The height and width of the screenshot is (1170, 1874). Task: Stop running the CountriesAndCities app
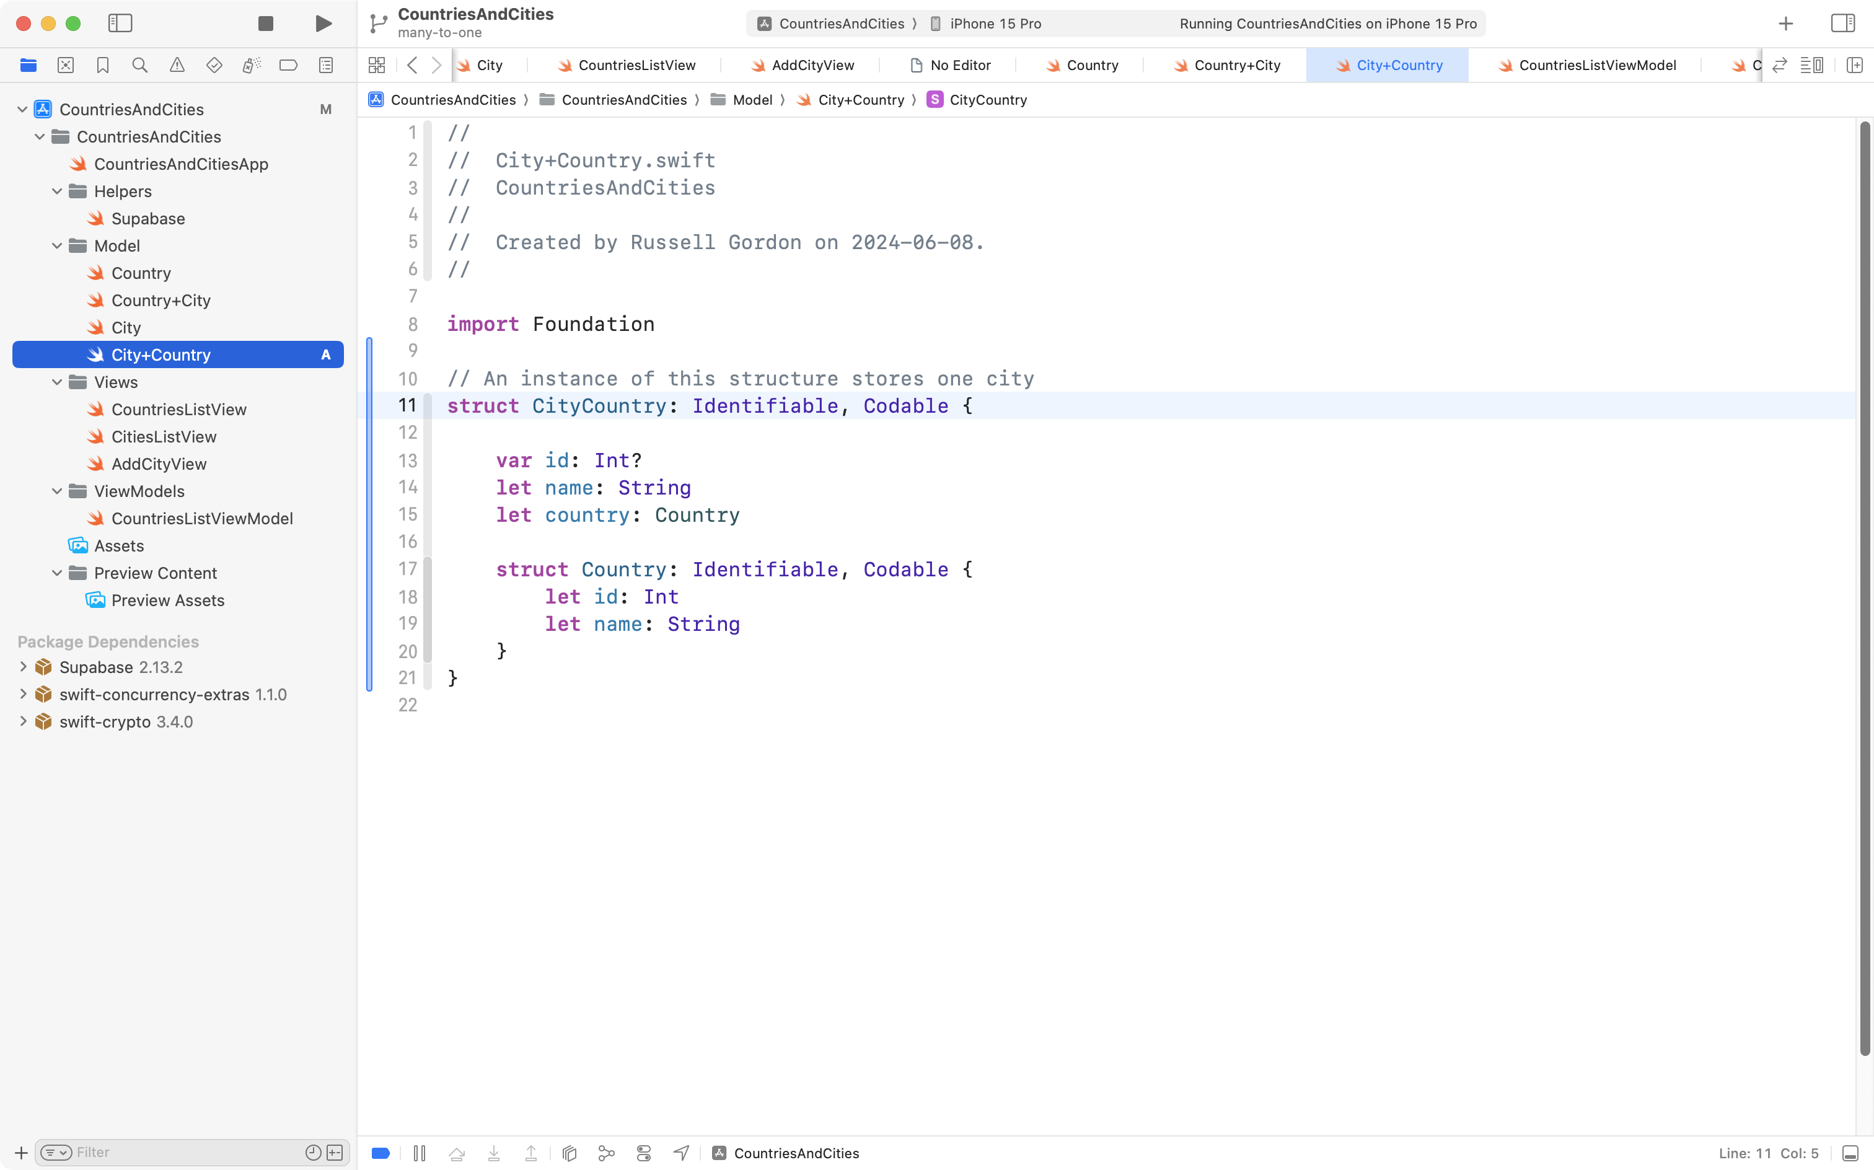click(265, 23)
